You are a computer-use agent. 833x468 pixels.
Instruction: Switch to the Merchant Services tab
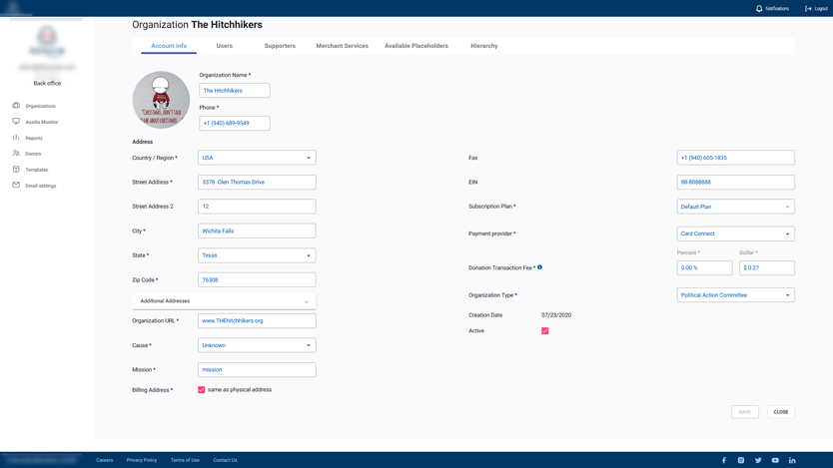click(342, 46)
